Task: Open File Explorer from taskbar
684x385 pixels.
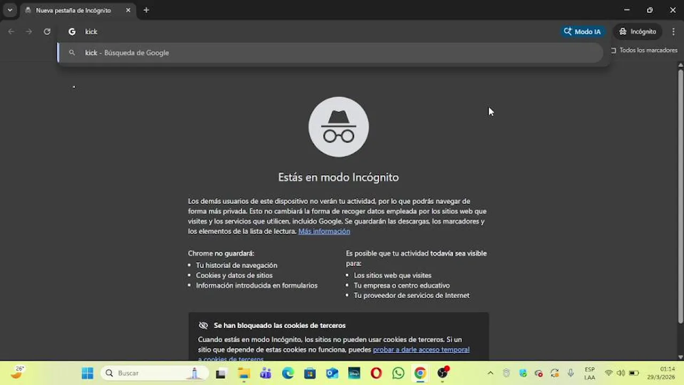Action: click(244, 373)
